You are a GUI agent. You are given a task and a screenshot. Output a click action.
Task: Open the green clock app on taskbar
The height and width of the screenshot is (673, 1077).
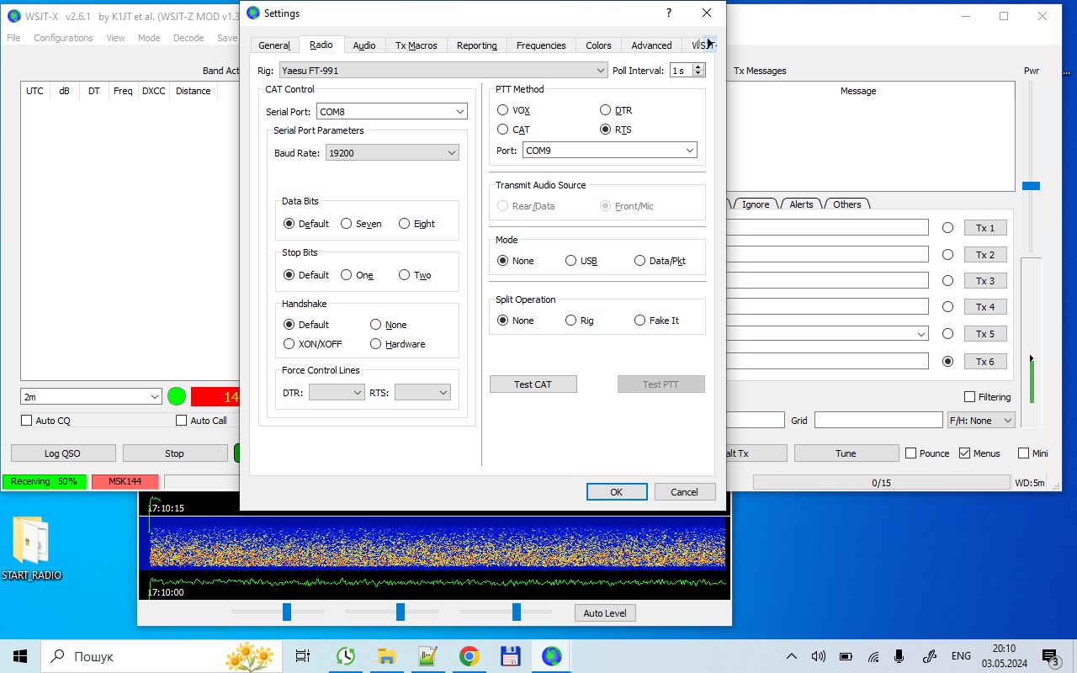[x=345, y=656]
